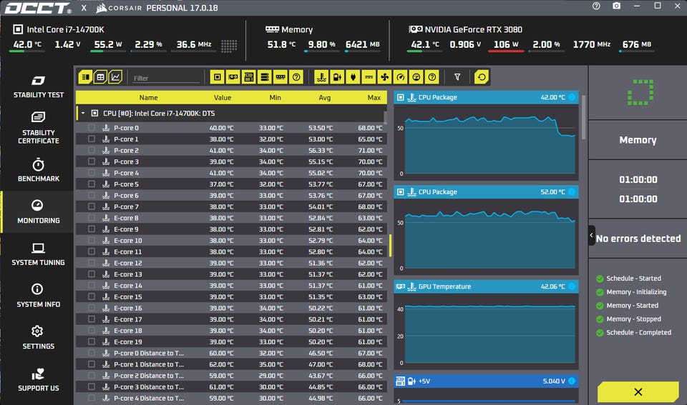Image resolution: width=687 pixels, height=405 pixels.
Task: Toggle the CPU sensors filter icon
Action: (218, 77)
